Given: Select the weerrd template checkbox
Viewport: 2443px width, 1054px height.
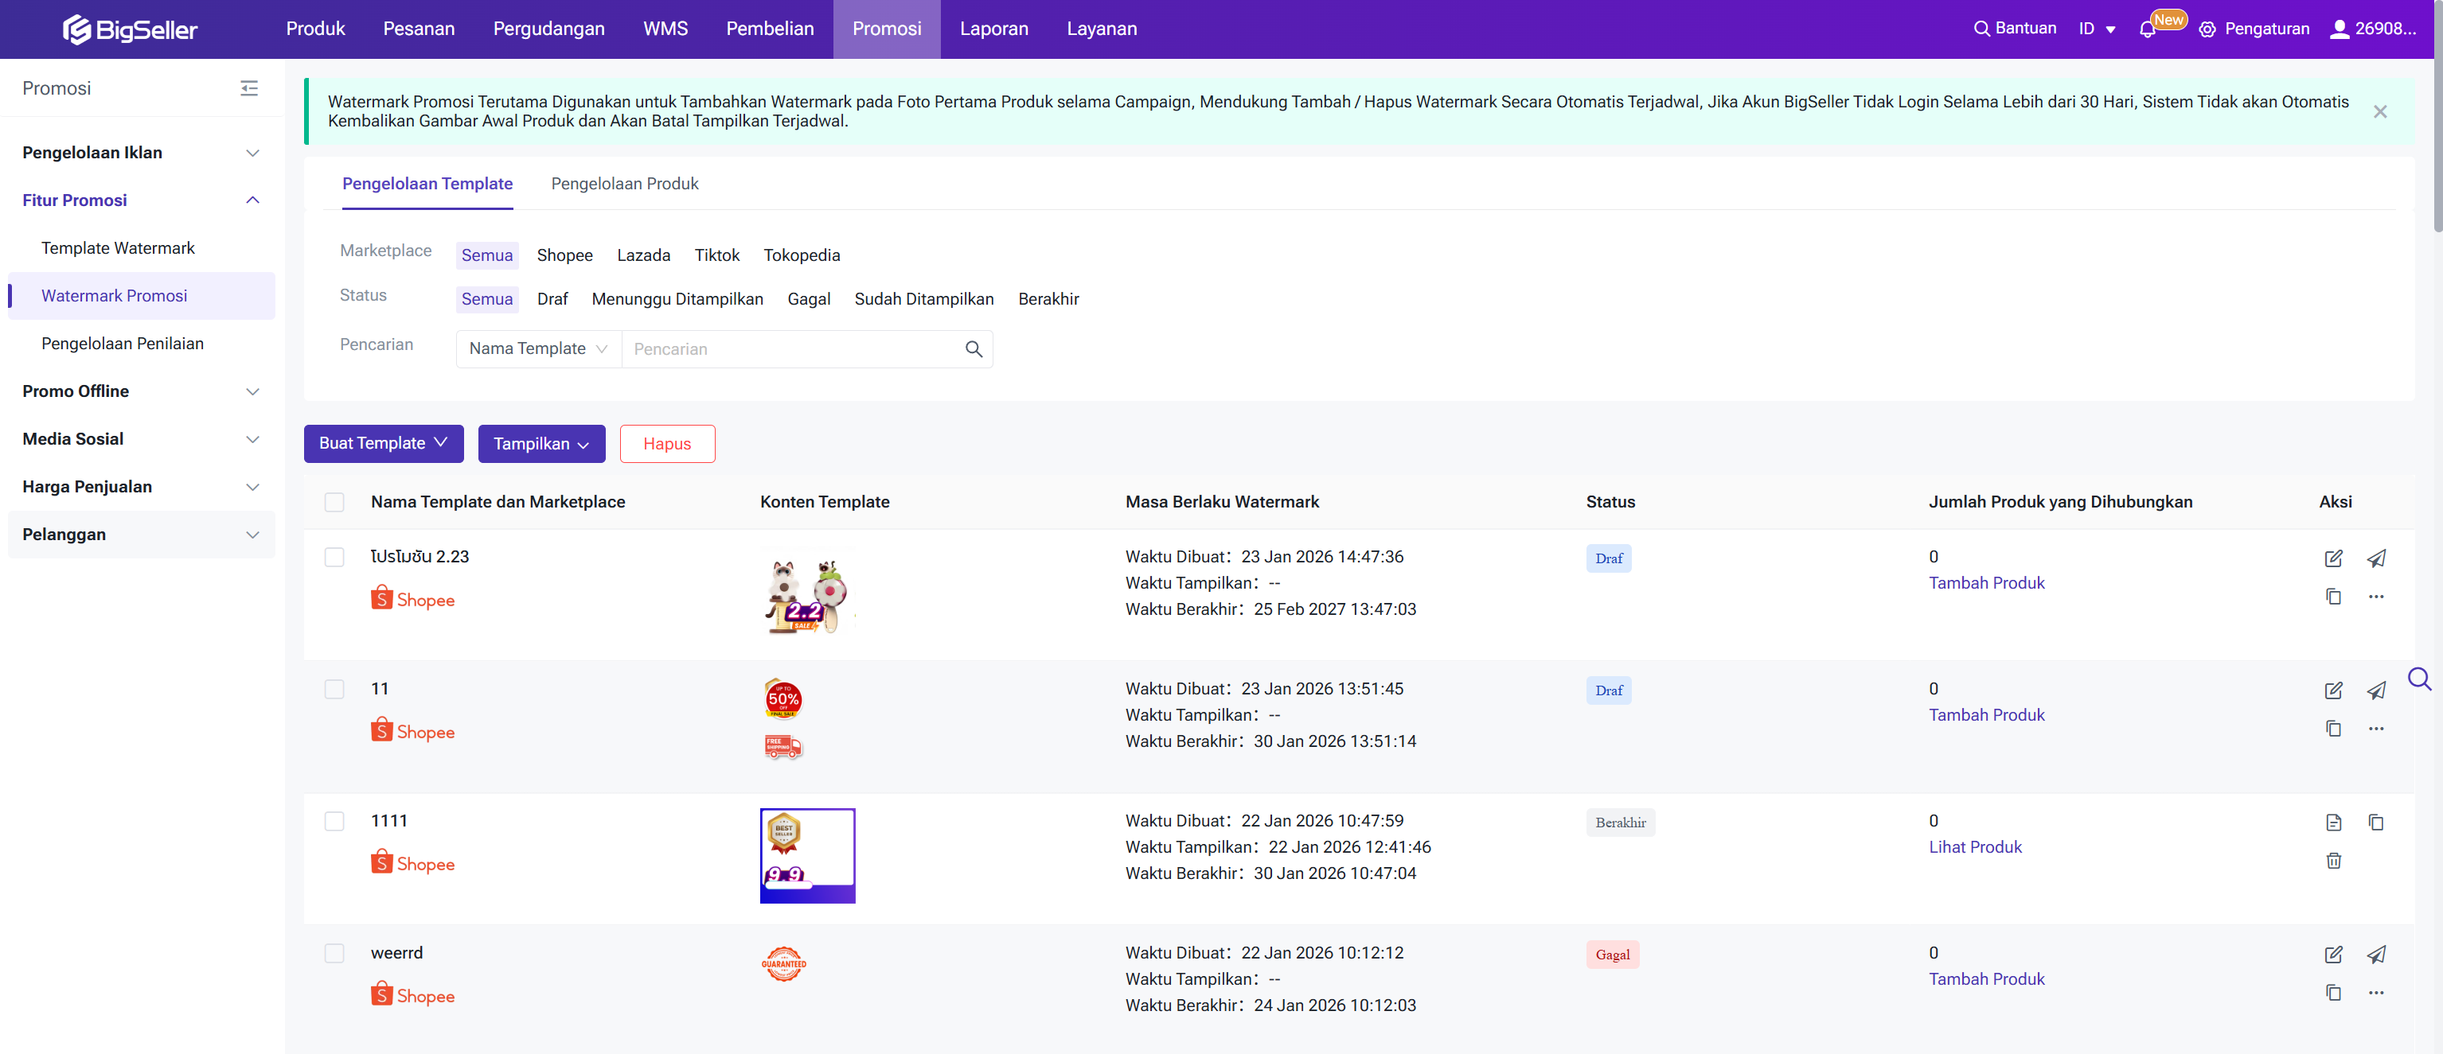Looking at the screenshot, I should click(335, 954).
